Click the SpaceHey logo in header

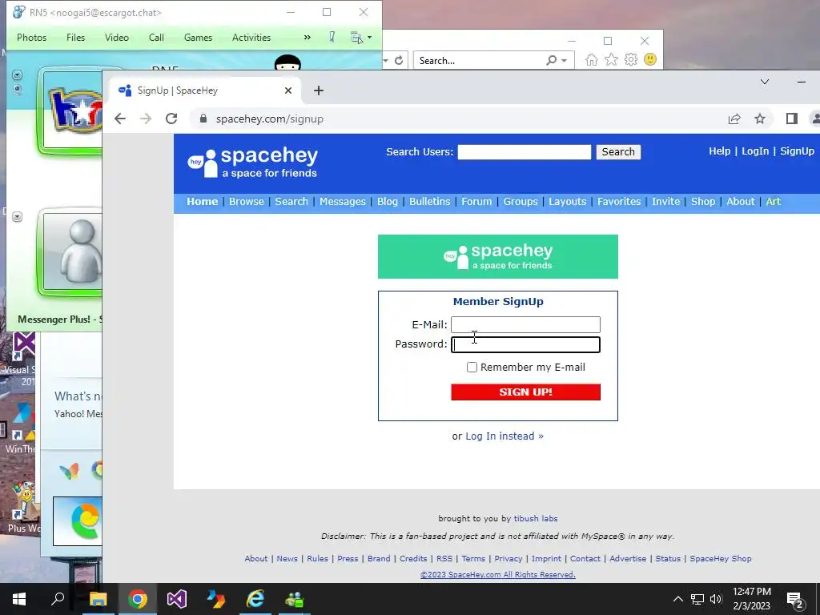click(x=253, y=162)
